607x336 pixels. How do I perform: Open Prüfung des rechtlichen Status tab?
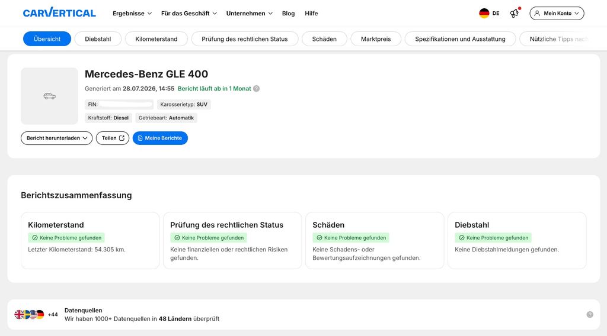[x=245, y=38]
